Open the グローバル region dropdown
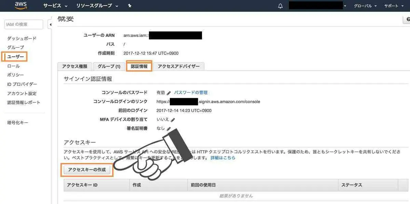The width and height of the screenshot is (410, 204). tap(365, 6)
